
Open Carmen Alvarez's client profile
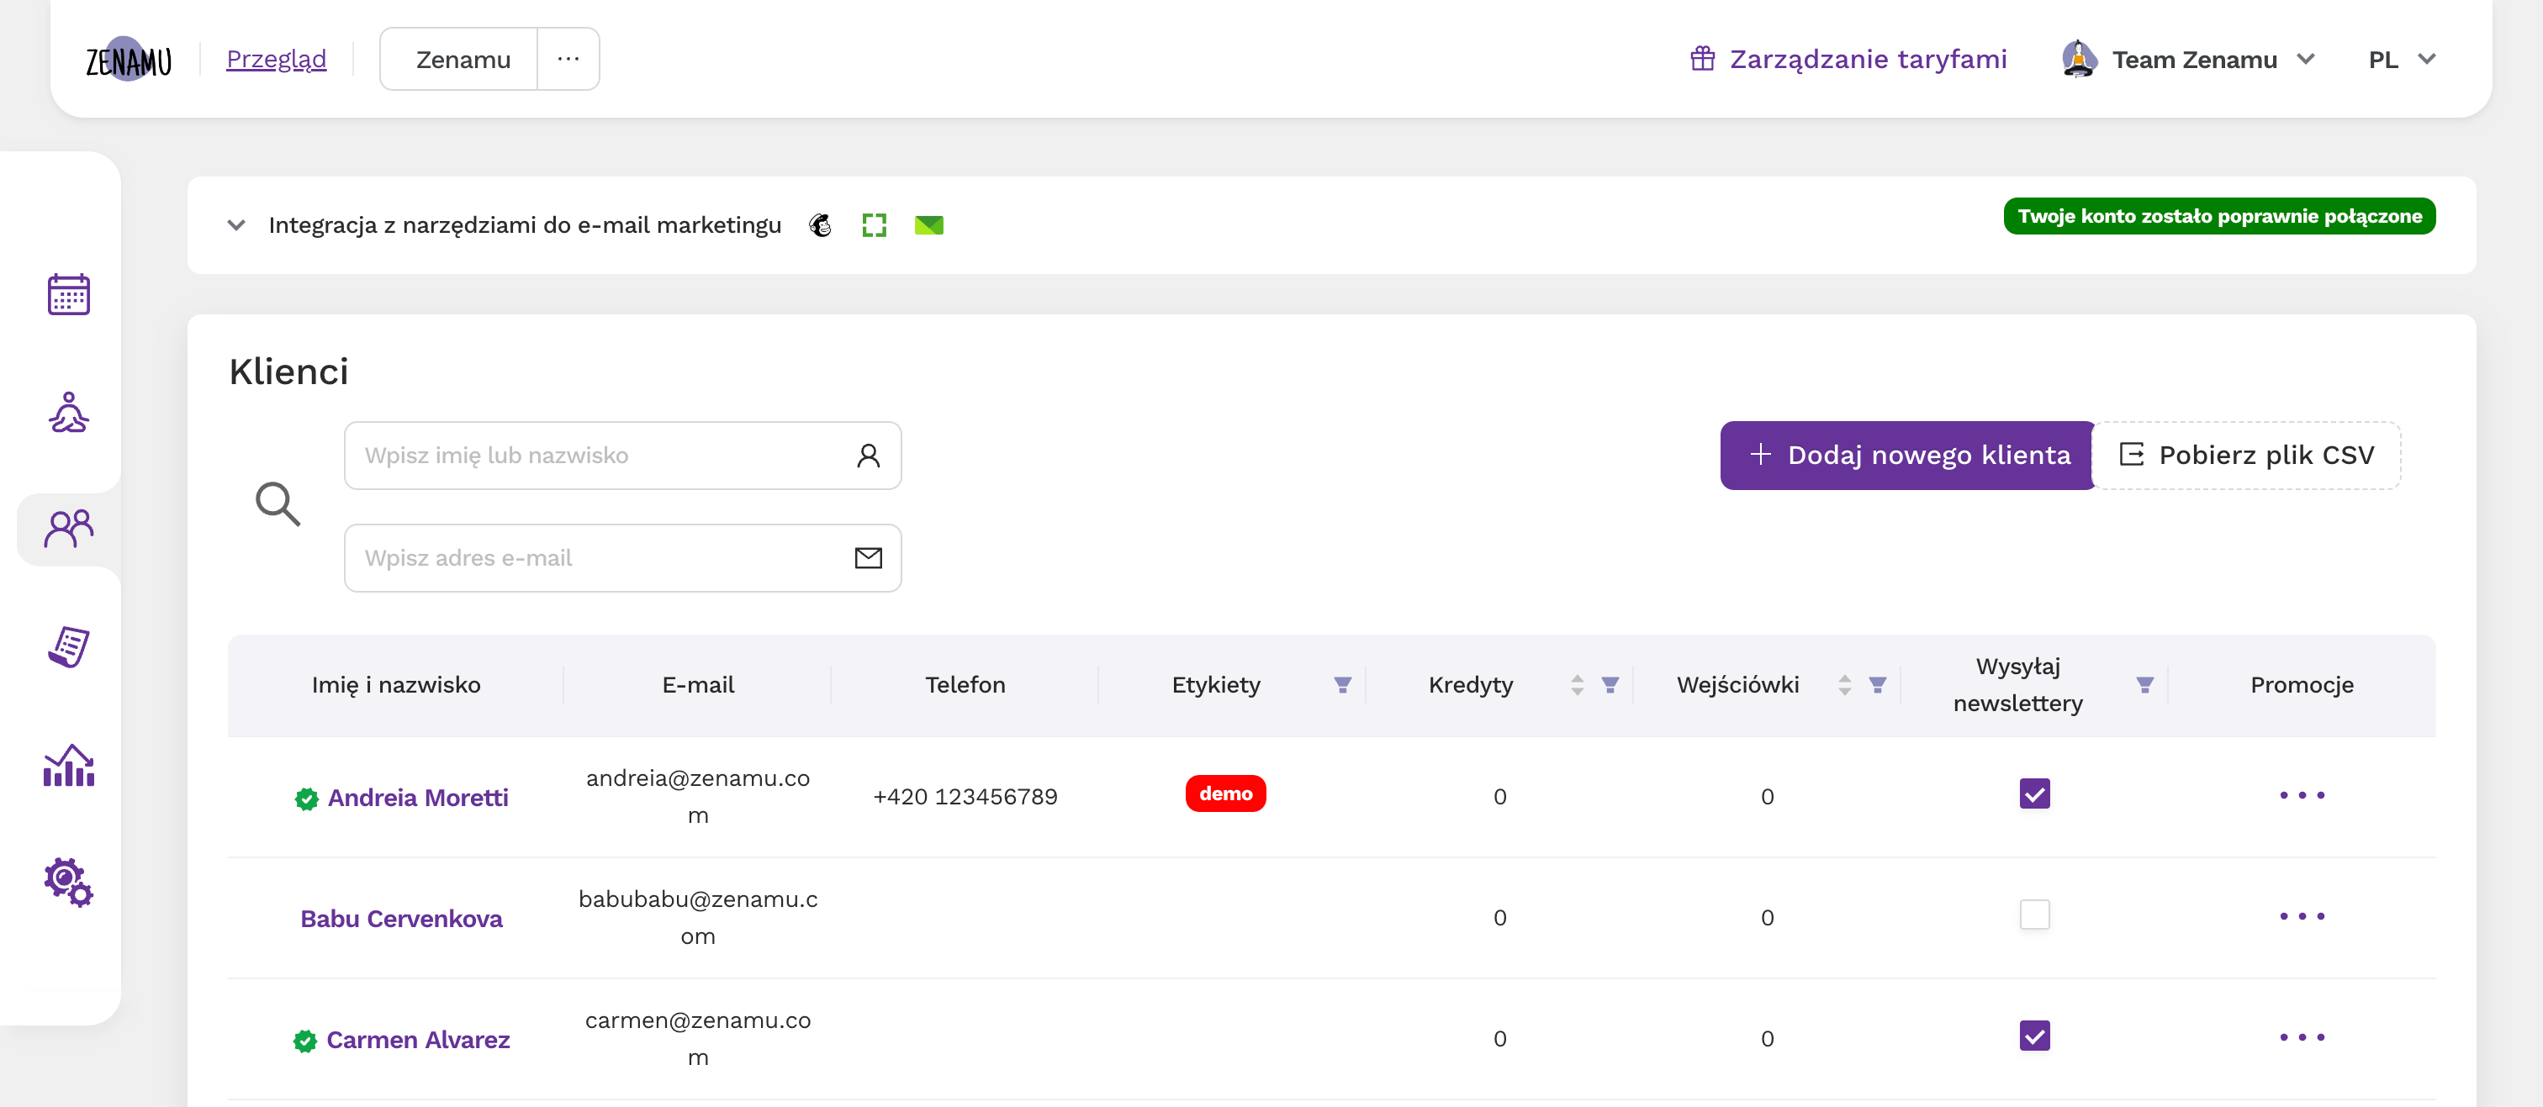418,1041
